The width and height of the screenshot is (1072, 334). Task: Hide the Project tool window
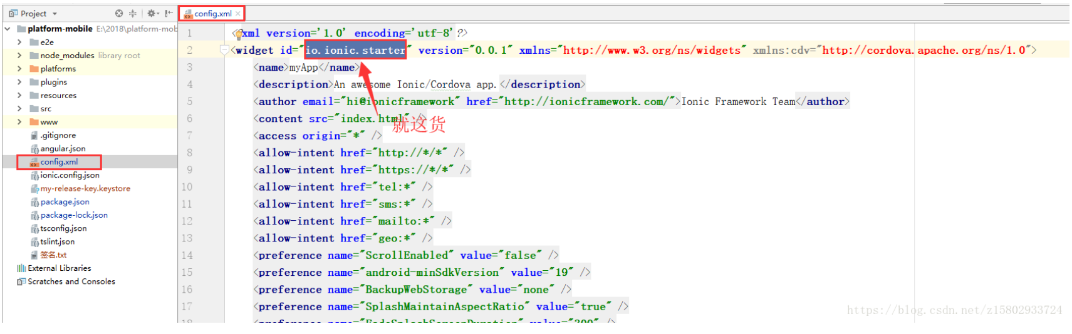(169, 13)
